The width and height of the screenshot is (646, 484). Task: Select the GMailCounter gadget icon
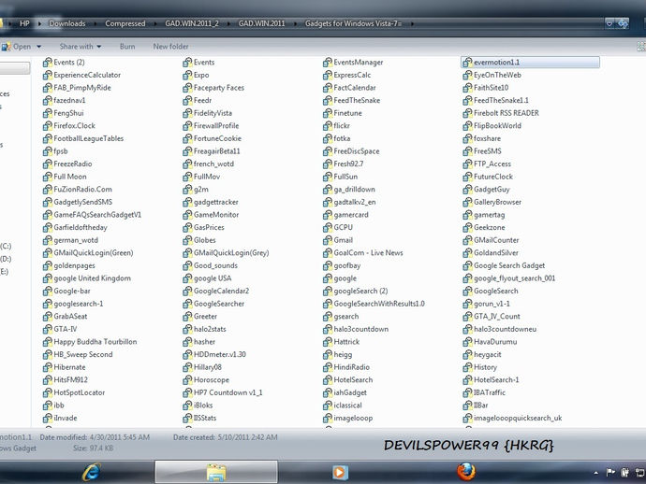coord(467,240)
